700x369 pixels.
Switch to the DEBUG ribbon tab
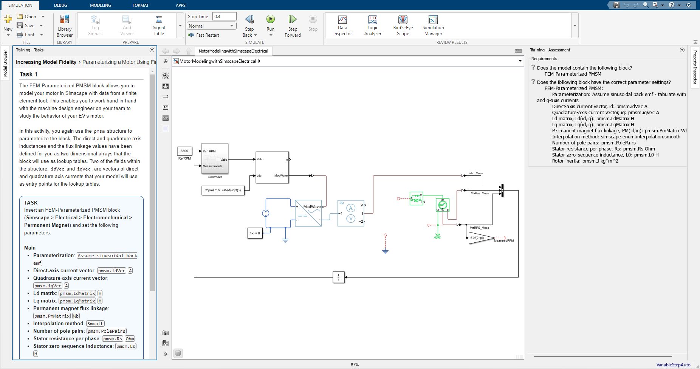(x=60, y=5)
